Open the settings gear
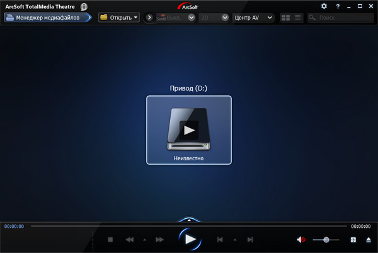 (x=324, y=6)
